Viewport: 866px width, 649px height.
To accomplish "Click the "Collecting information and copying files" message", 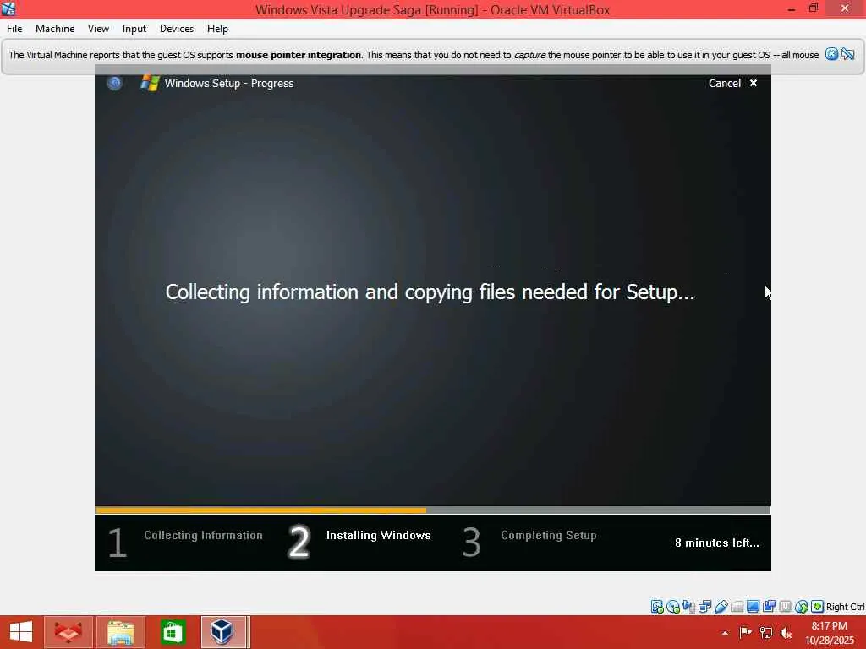I will [x=430, y=292].
